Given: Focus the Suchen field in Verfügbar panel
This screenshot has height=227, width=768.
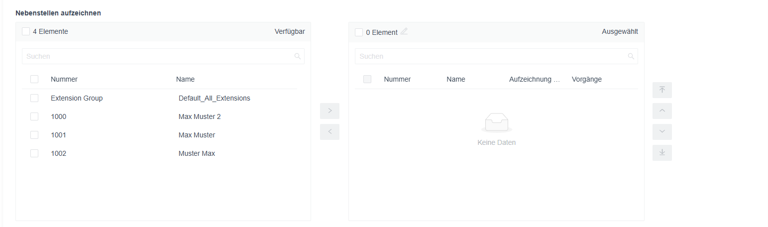Looking at the screenshot, I should click(163, 56).
